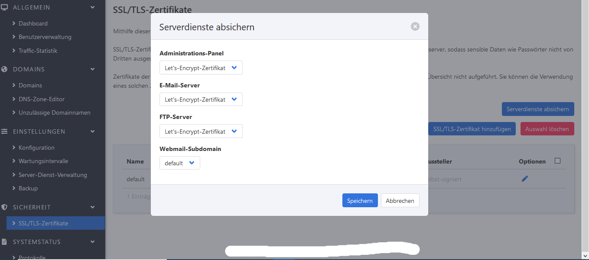Open the Administrations-Panel certificate dropdown
This screenshot has height=260, width=589.
201,67
